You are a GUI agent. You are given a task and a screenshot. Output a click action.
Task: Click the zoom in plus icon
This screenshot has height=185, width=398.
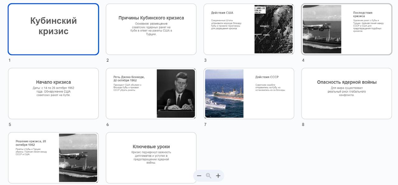click(x=218, y=176)
